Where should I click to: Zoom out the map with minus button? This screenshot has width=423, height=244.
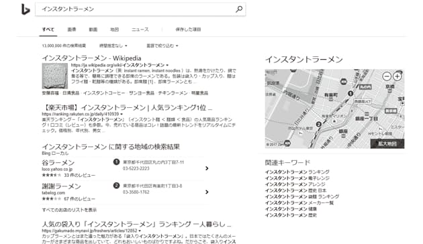(387, 76)
